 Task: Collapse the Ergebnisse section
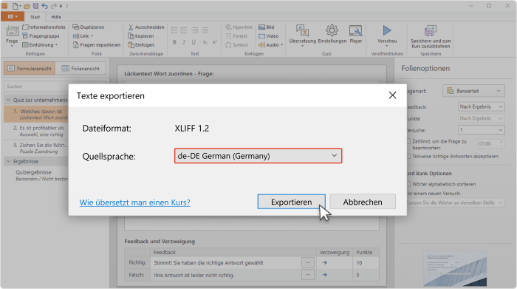(8, 161)
